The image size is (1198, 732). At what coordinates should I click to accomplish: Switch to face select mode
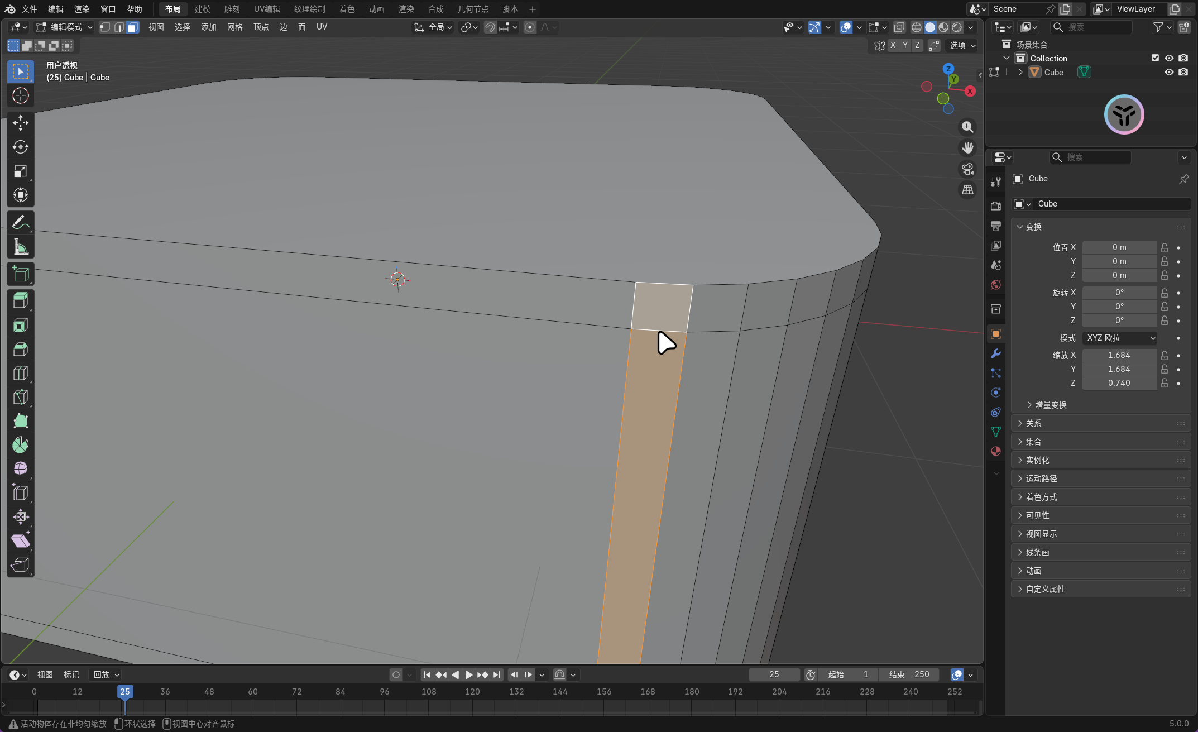pos(133,27)
